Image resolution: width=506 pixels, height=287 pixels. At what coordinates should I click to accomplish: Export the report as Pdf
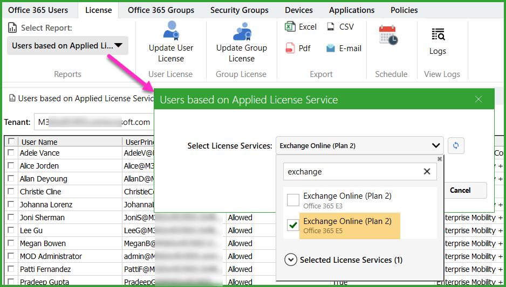pyautogui.click(x=298, y=48)
